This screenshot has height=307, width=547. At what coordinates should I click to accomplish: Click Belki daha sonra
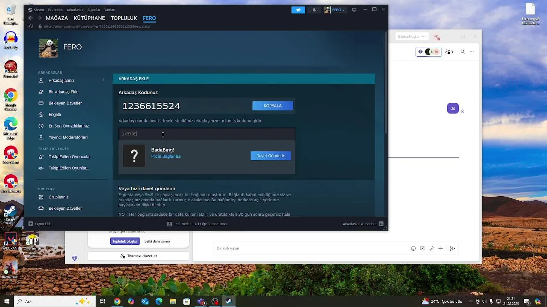pyautogui.click(x=157, y=241)
